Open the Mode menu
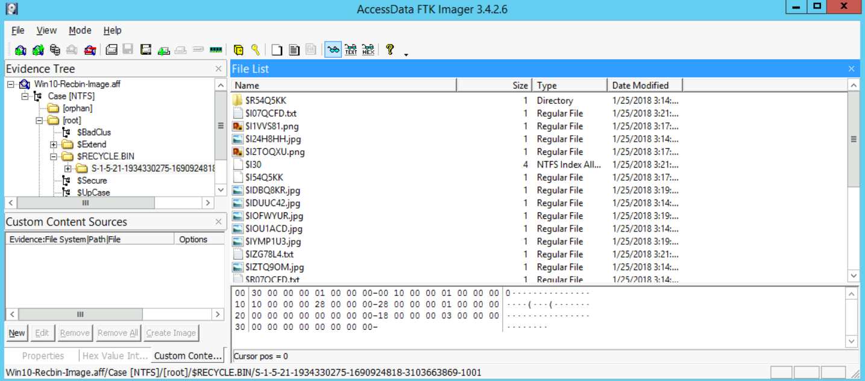Viewport: 865px width, 381px height. click(80, 30)
